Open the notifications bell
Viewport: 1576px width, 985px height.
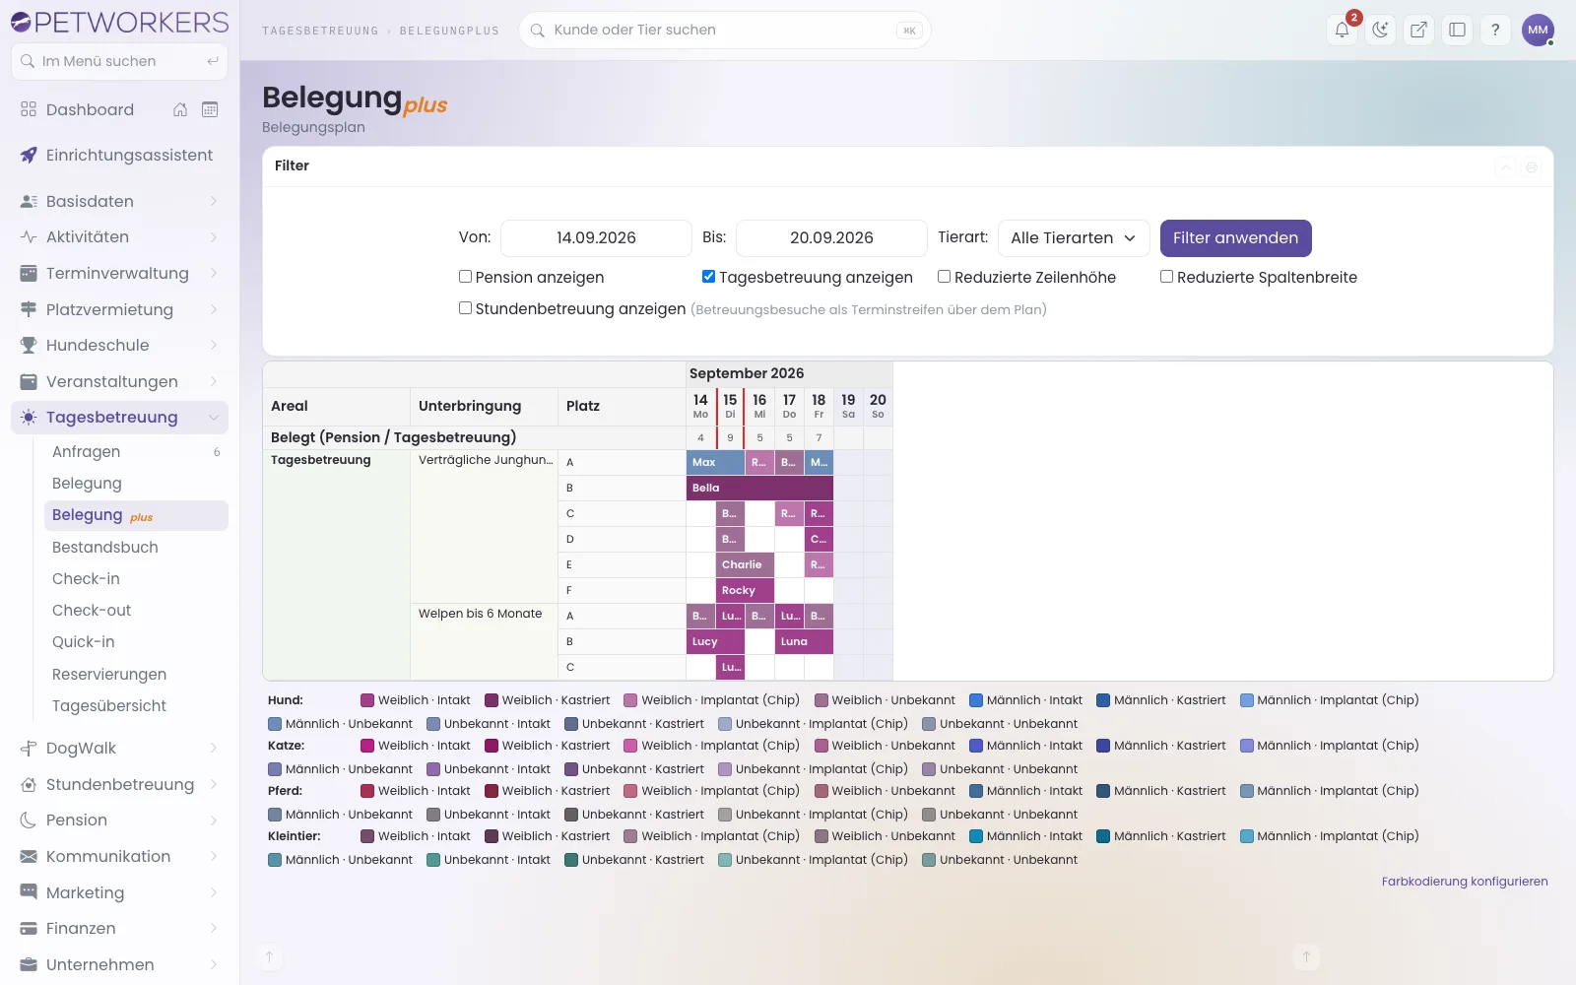pyautogui.click(x=1342, y=30)
